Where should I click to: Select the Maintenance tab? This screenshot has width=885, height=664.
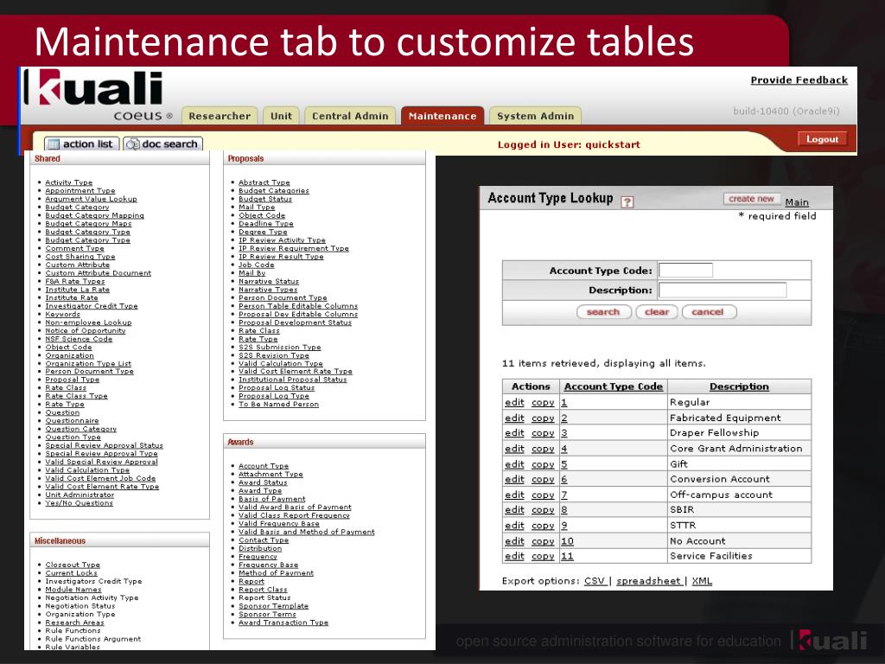click(x=442, y=116)
